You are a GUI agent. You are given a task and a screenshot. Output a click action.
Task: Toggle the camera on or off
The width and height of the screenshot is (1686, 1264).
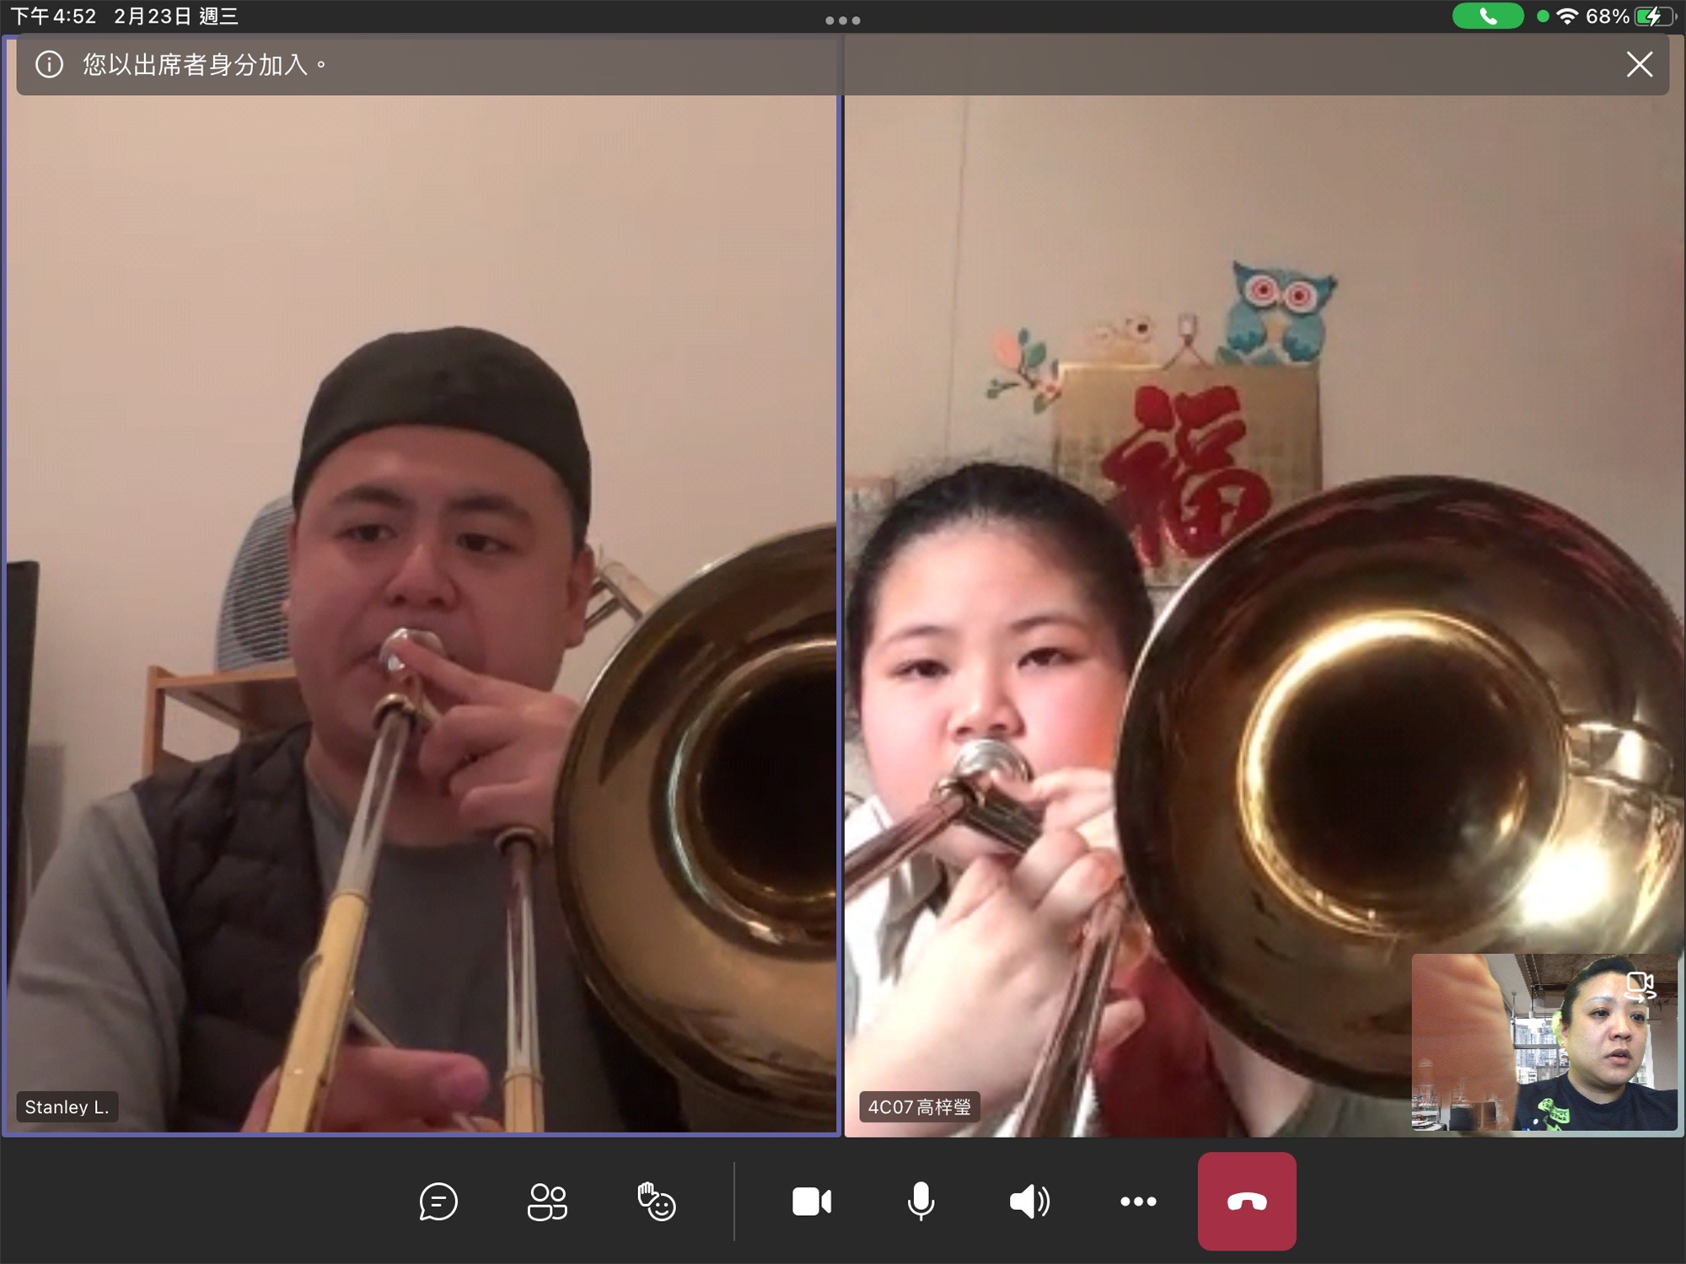[812, 1202]
